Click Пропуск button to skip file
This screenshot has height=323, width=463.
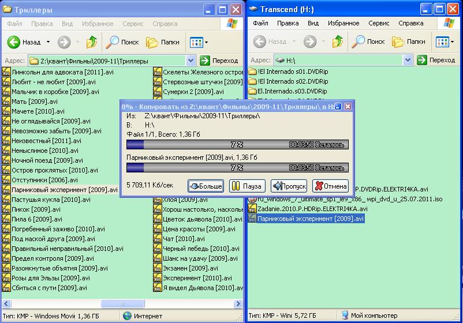pyautogui.click(x=289, y=186)
